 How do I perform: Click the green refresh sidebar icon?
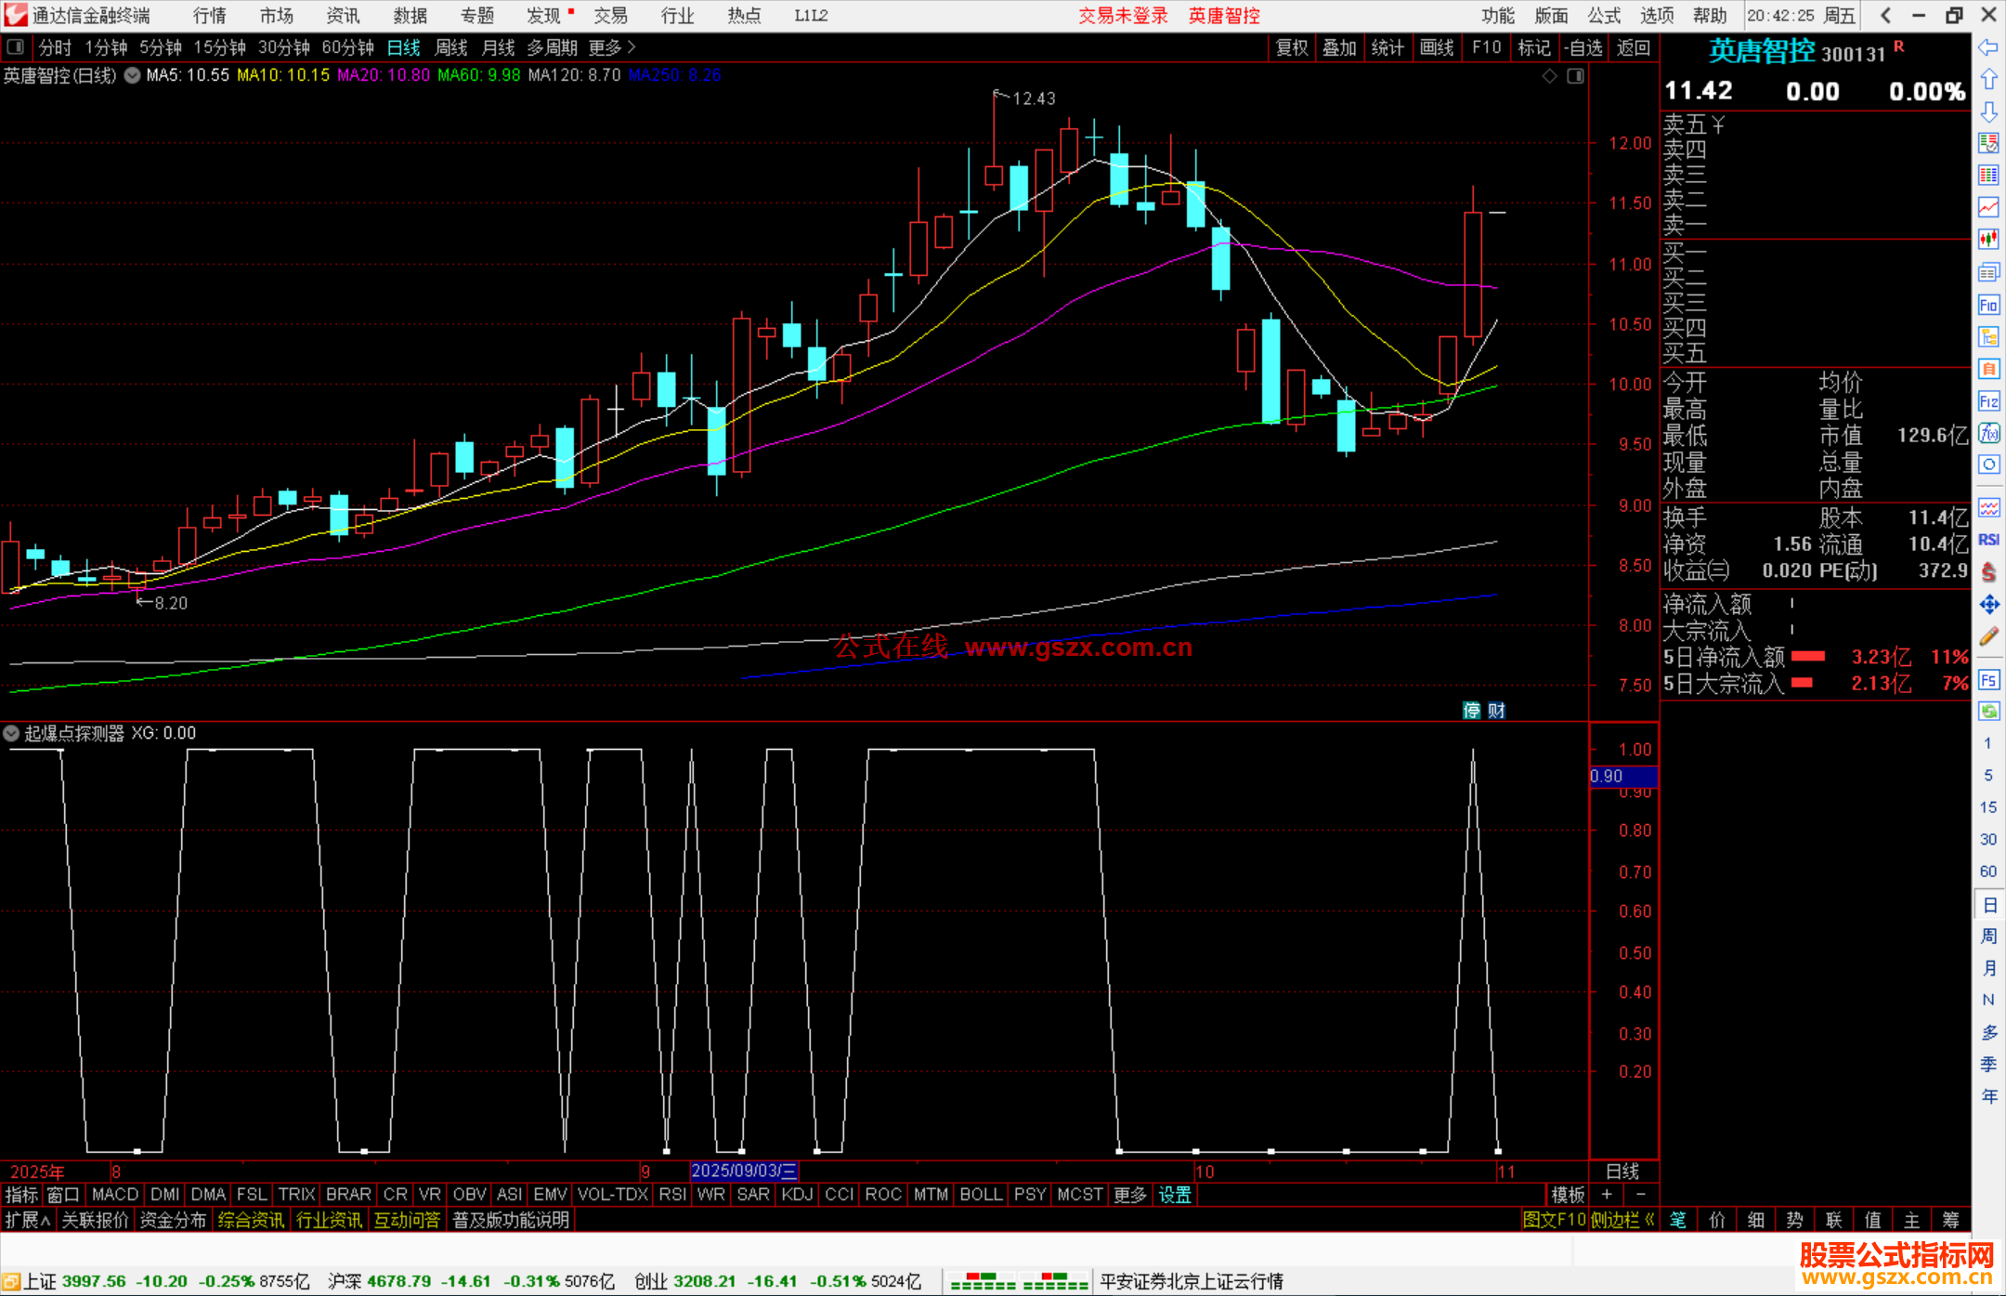1988,712
